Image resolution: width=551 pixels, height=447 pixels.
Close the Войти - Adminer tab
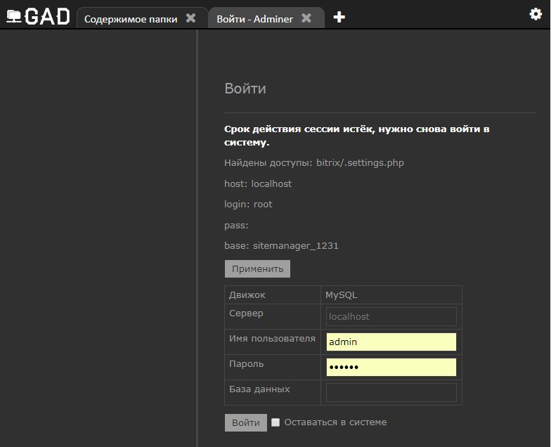point(306,18)
